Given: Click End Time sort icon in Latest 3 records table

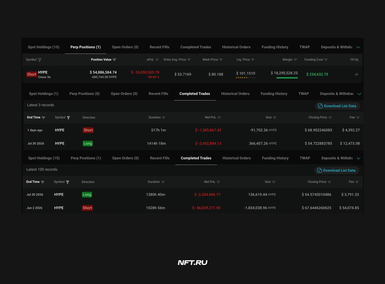Looking at the screenshot, I should (x=43, y=118).
